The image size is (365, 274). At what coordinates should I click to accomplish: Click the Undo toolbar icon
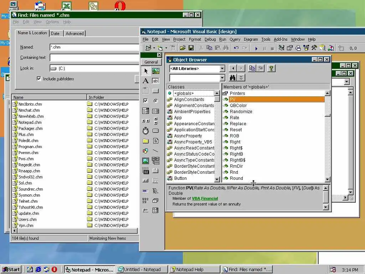[x=236, y=48]
